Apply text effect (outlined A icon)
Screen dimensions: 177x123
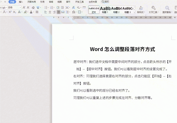(19, 12)
